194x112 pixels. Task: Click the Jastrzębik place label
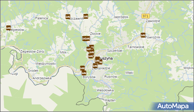click(121, 17)
